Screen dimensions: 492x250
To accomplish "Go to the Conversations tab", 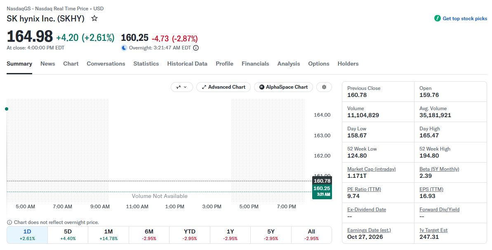I will 106,64.
